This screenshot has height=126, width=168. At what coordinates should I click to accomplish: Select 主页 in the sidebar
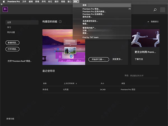click(22, 22)
